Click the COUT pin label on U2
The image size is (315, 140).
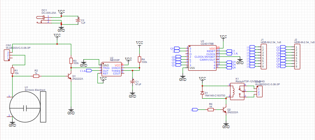pyautogui.click(x=117, y=74)
